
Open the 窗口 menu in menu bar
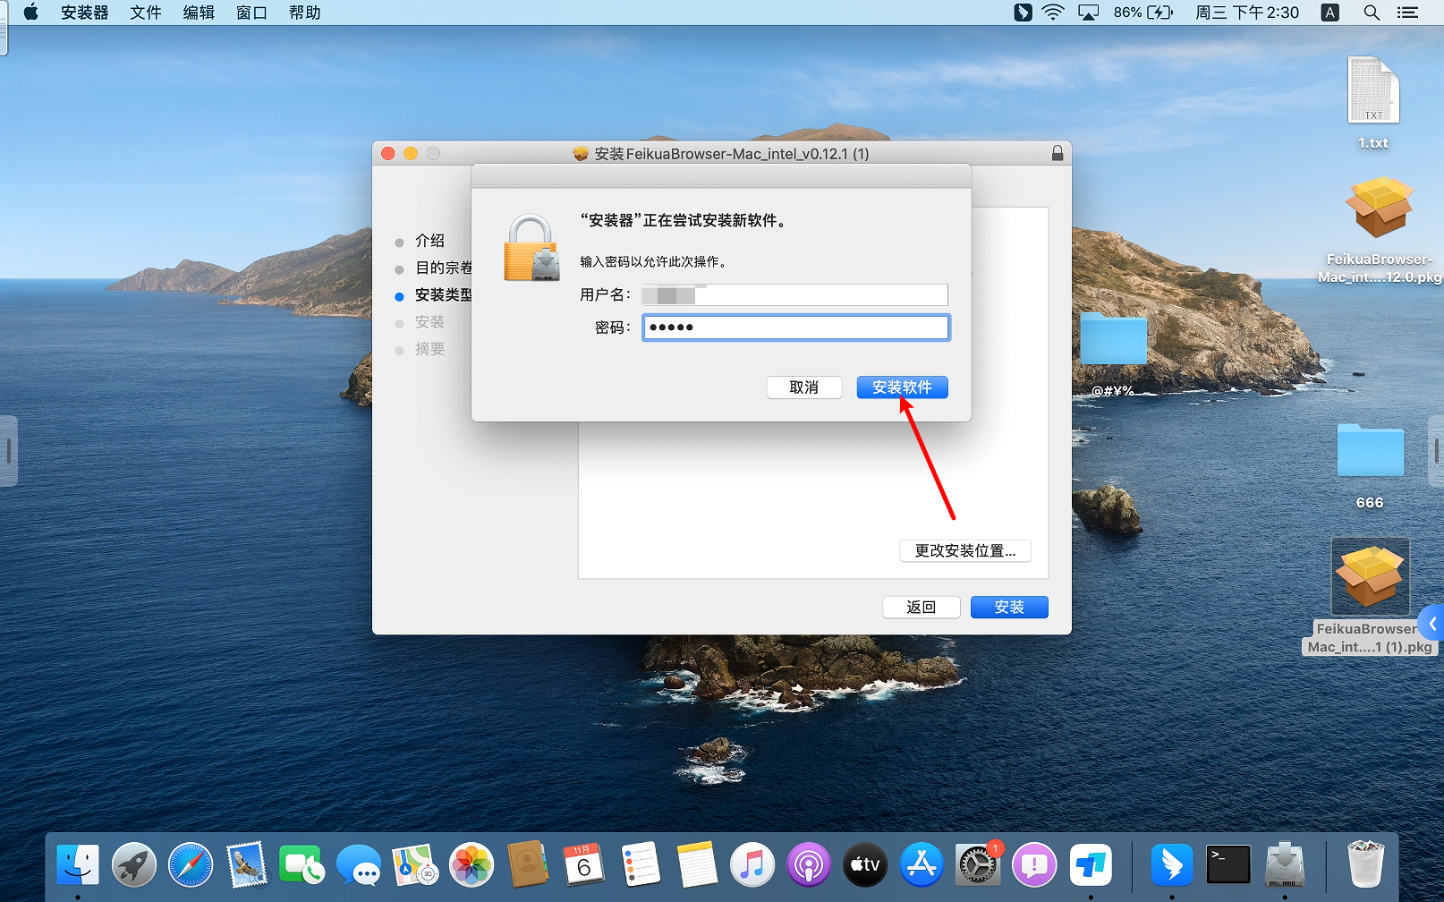tap(251, 13)
